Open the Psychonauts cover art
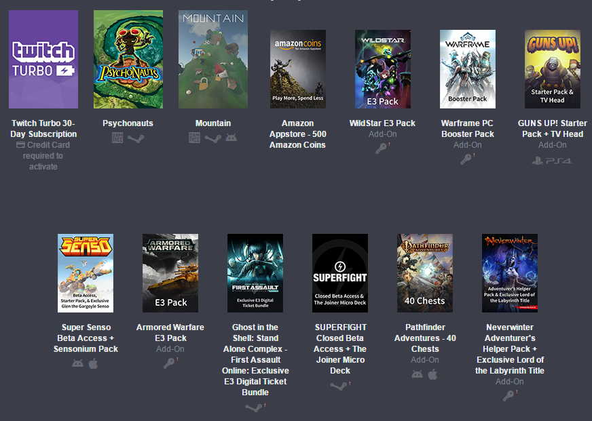This screenshot has height=421, width=592. [128, 59]
